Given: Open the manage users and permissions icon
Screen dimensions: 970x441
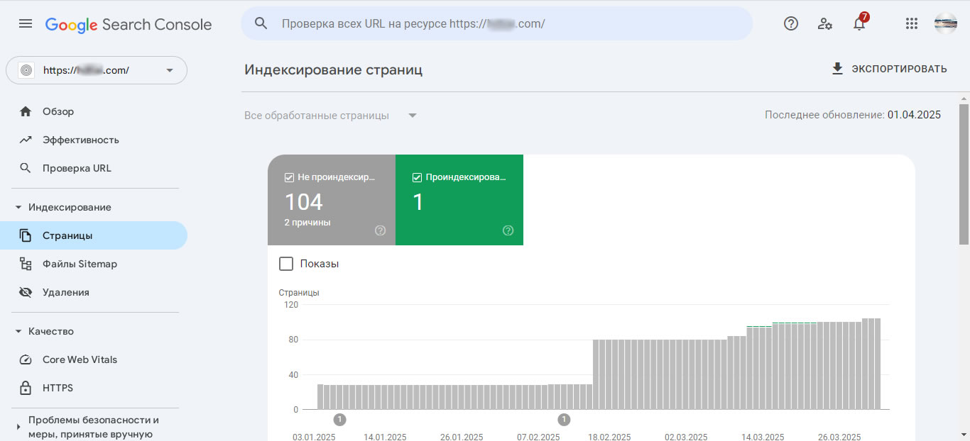Looking at the screenshot, I should 824,23.
